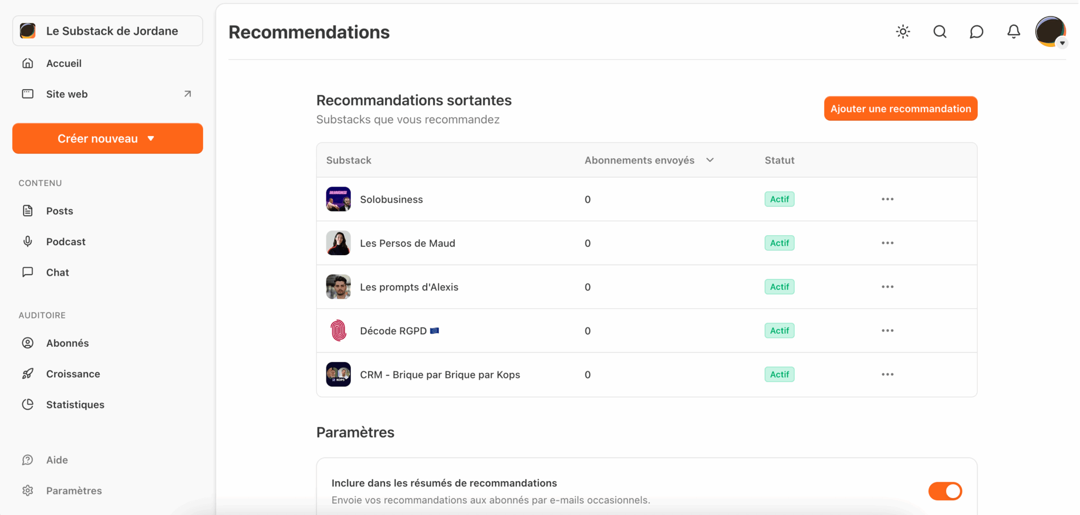Switch the light/dark theme sun icon
This screenshot has height=515, width=1080.
pyautogui.click(x=903, y=32)
